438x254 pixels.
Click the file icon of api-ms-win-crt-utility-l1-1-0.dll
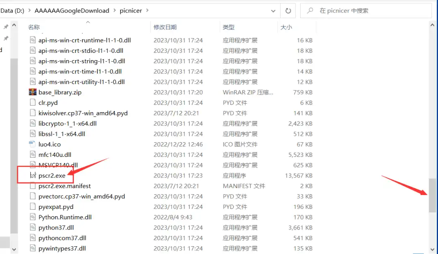[x=33, y=82]
